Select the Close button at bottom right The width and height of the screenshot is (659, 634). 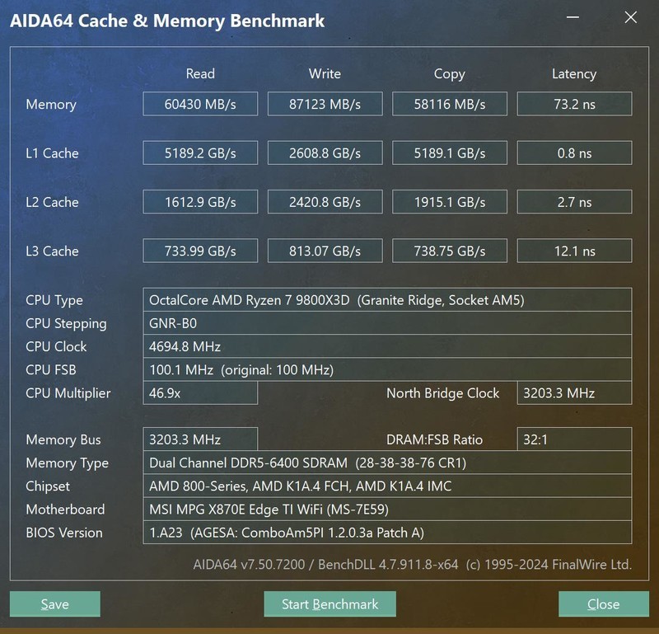point(603,603)
